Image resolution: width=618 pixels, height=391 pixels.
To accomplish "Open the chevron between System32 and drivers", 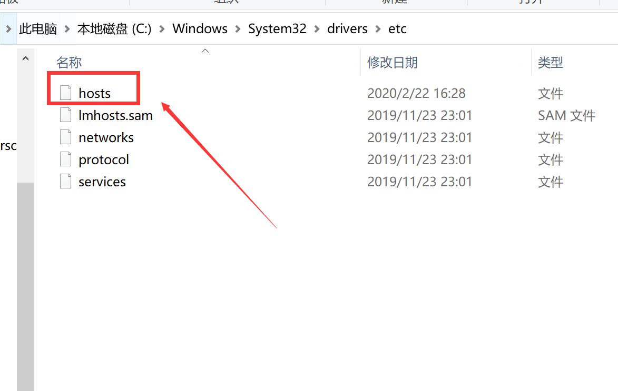I will coord(317,29).
